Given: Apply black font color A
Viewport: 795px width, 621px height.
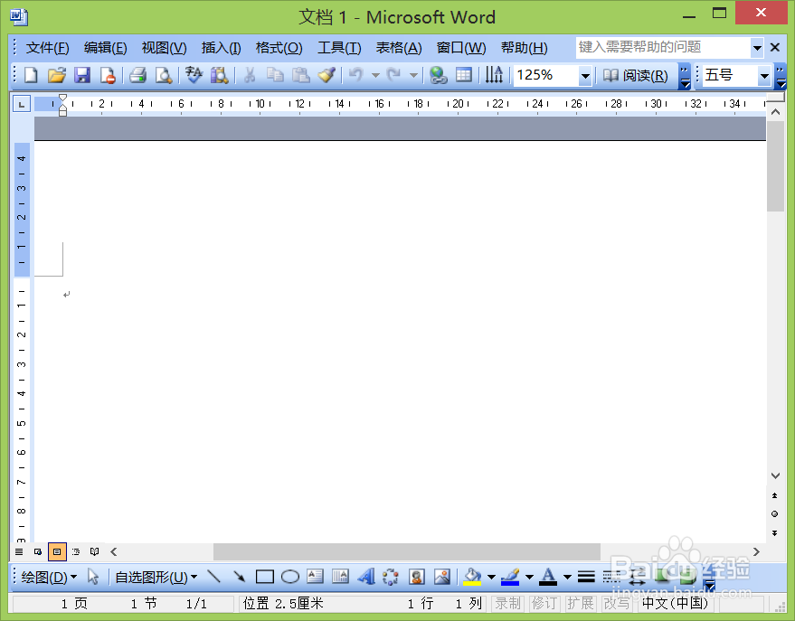Looking at the screenshot, I should click(548, 577).
